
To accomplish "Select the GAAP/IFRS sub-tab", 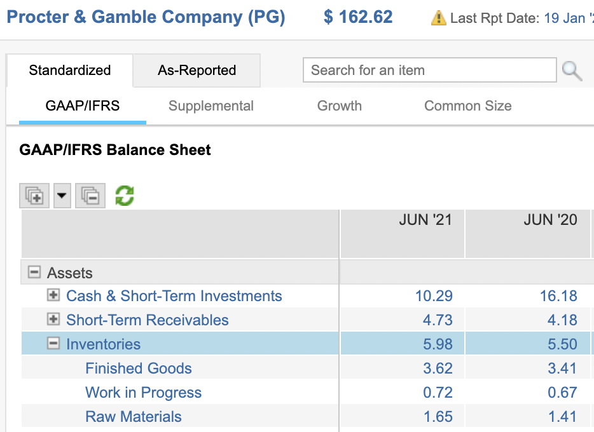I will (x=83, y=106).
